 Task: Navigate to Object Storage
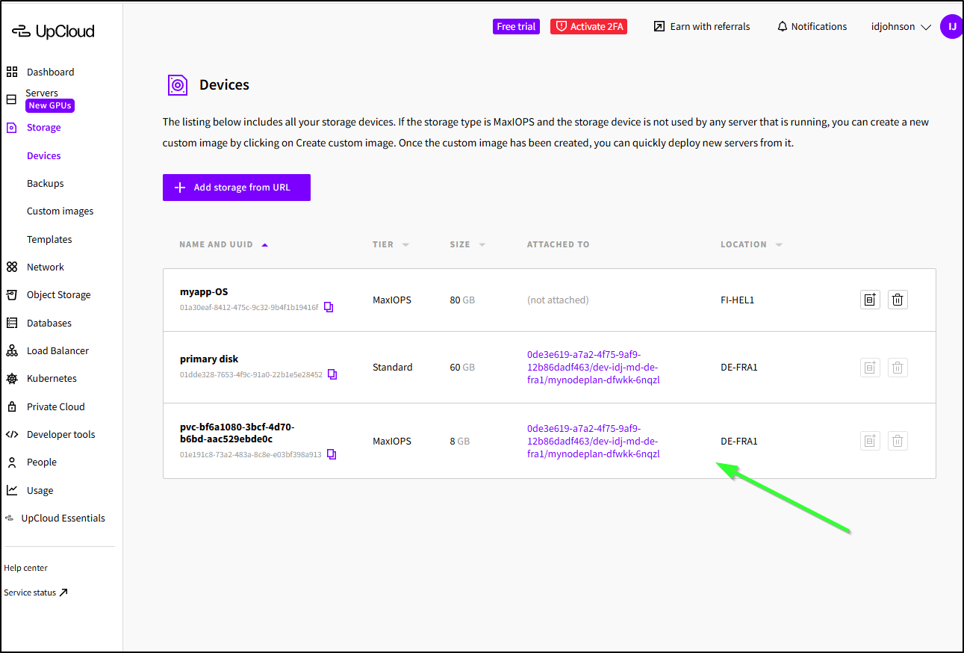[x=58, y=295]
